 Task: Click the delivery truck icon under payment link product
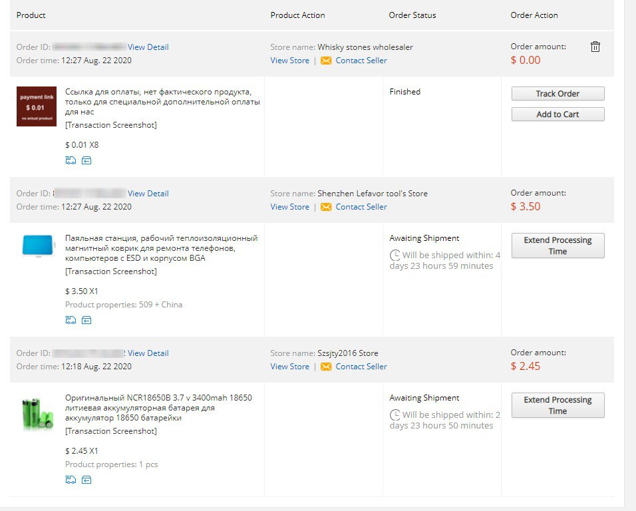click(71, 160)
